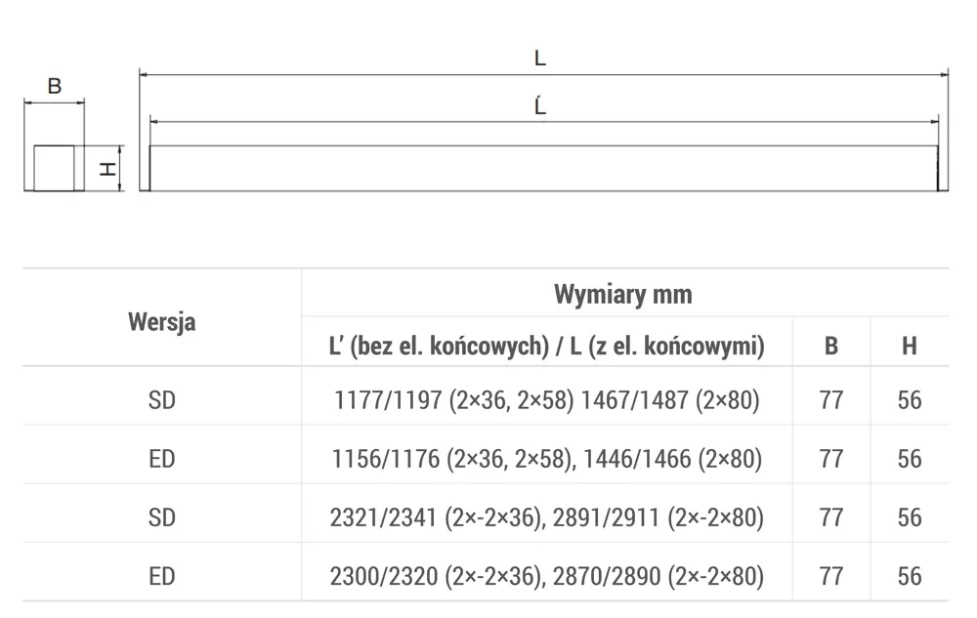
Task: Click the L dimension label in diagram
Action: [x=540, y=58]
